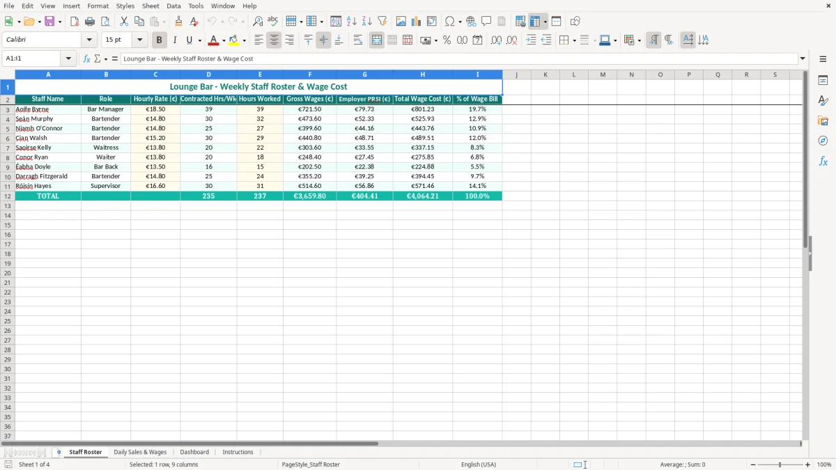The height and width of the screenshot is (470, 836).
Task: Expand the Name Box dropdown arrow
Action: point(68,58)
